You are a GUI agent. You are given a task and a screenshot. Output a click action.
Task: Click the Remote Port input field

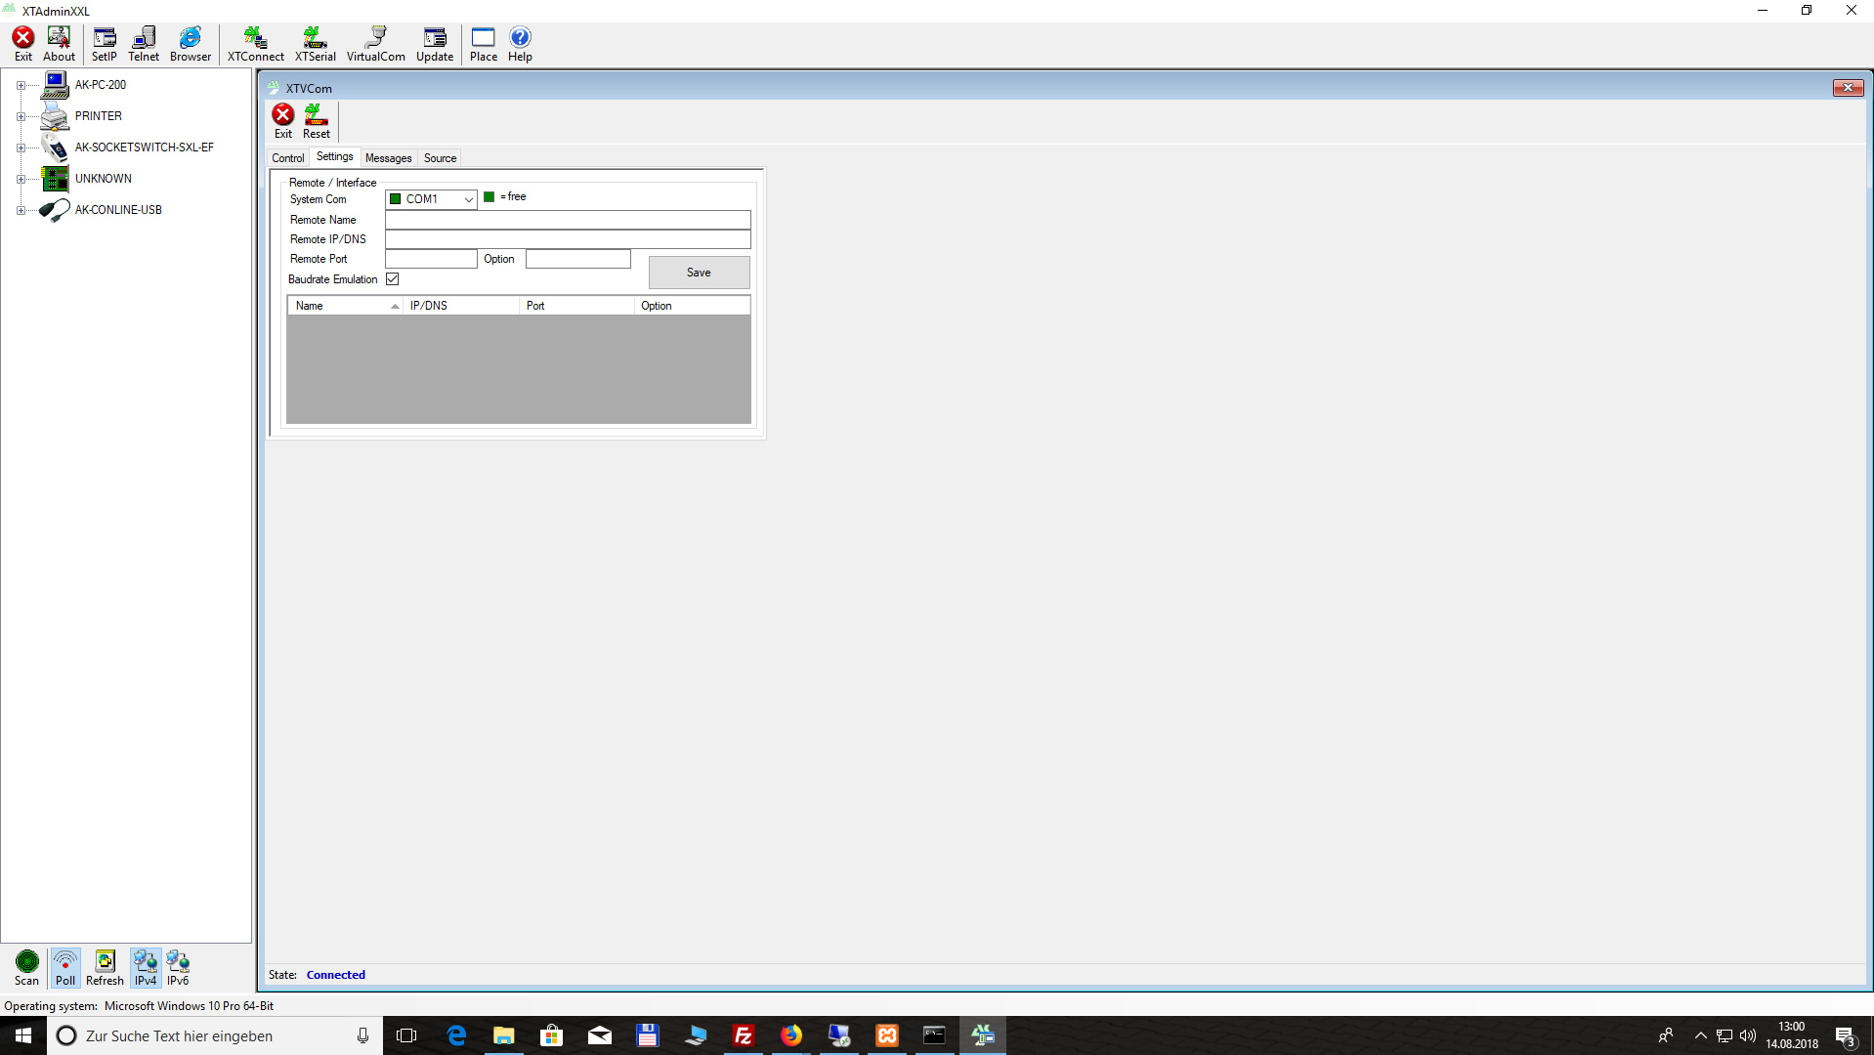(431, 259)
